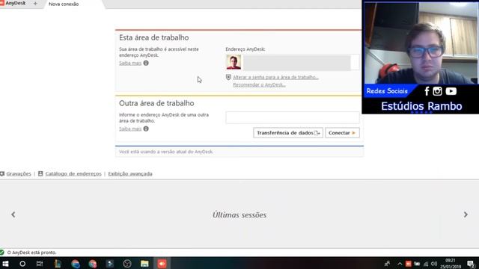This screenshot has width=479, height=269.
Task: Click the red AnyDesk tray icon
Action: point(409,264)
